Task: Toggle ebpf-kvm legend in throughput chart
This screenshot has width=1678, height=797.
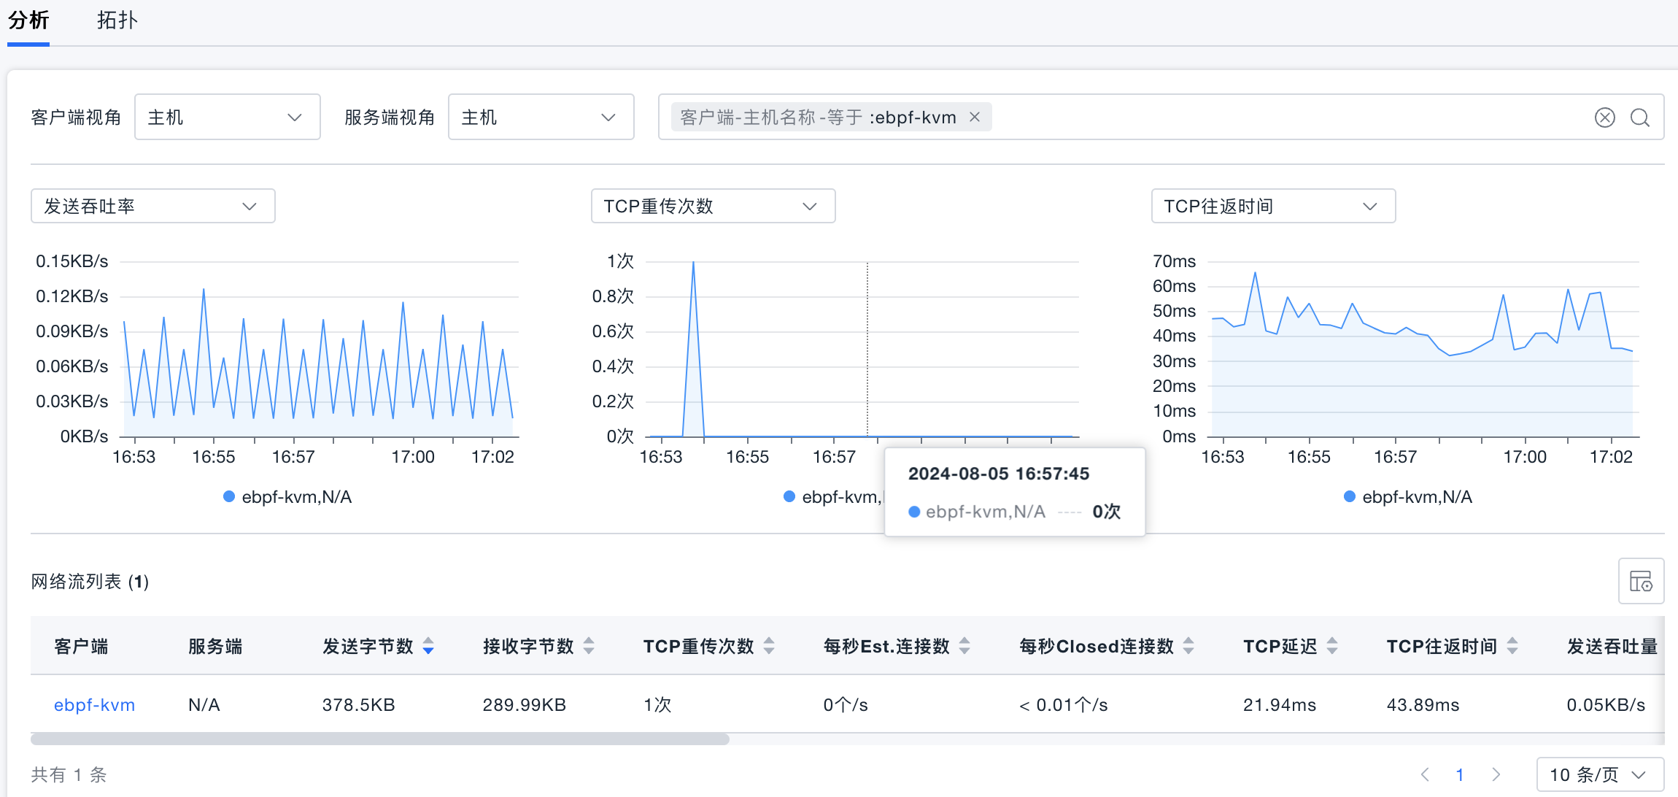Action: [x=287, y=497]
